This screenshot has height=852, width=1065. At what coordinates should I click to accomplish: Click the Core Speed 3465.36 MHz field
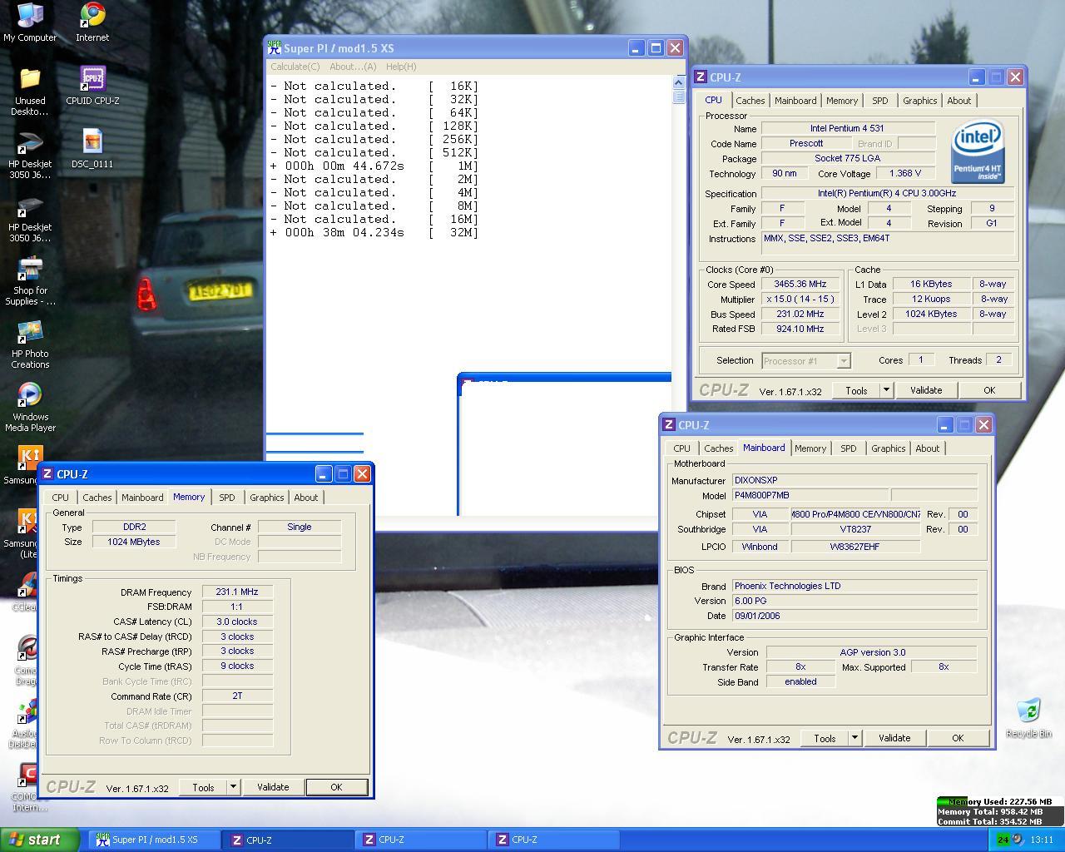tap(800, 284)
